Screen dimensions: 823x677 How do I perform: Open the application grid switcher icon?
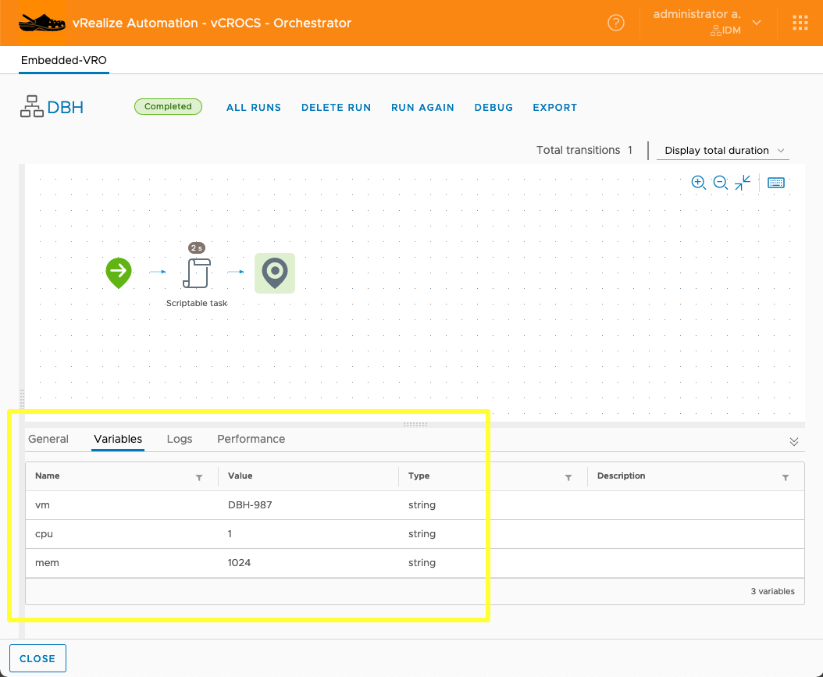(x=800, y=23)
